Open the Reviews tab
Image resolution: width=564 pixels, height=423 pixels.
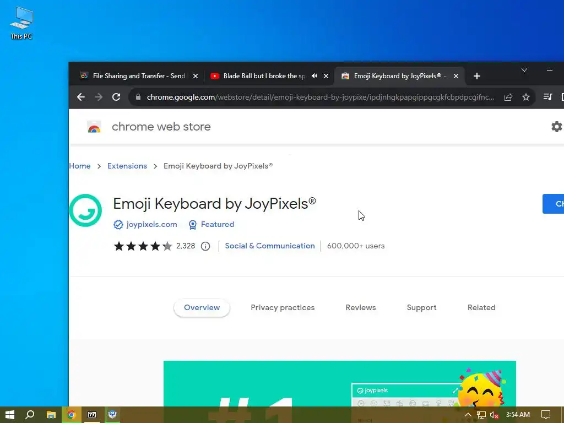pos(361,307)
